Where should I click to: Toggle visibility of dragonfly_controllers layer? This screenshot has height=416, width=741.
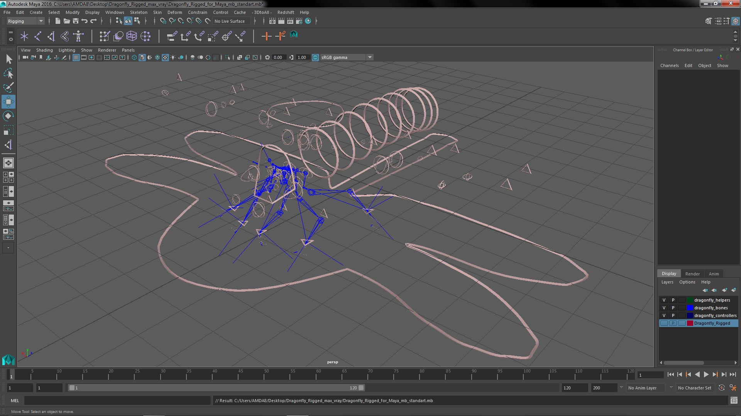(x=664, y=315)
